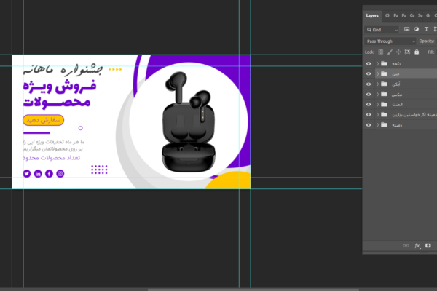Switch to the Layers tab
The height and width of the screenshot is (291, 437).
[x=372, y=15]
